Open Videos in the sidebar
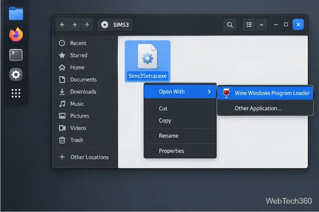This screenshot has height=212, width=319. coord(85,128)
